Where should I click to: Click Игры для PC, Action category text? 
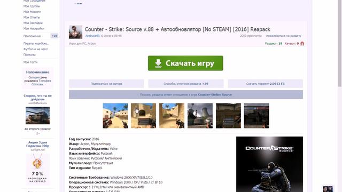pyautogui.click(x=82, y=44)
